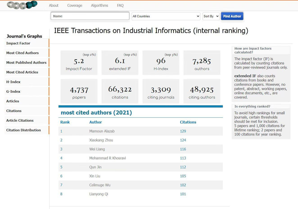Click the citation count 116 for Wei Liang
The width and height of the screenshot is (298, 209).
[x=183, y=149]
